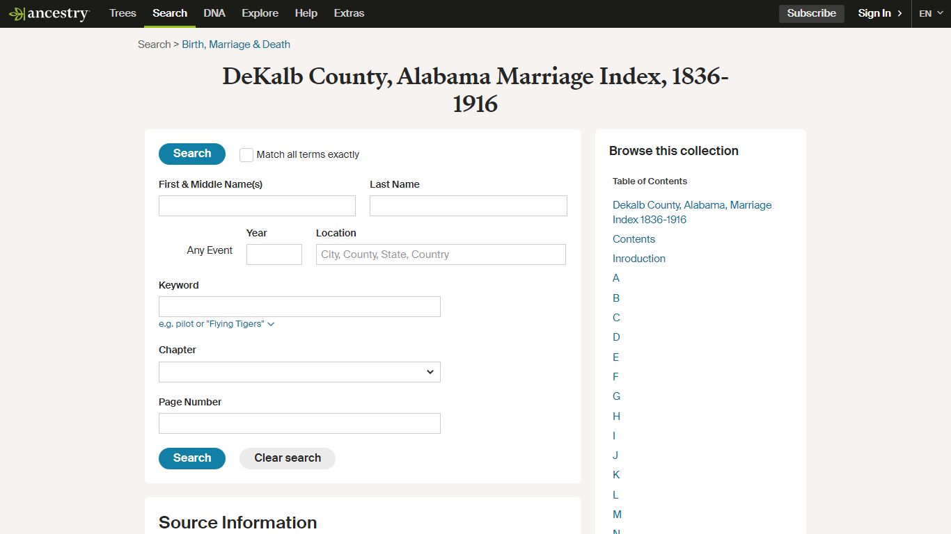Click the Search breadcrumb text
The width and height of the screenshot is (951, 534).
pos(154,44)
